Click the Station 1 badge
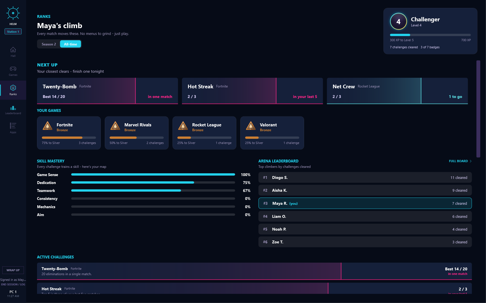 [13, 32]
